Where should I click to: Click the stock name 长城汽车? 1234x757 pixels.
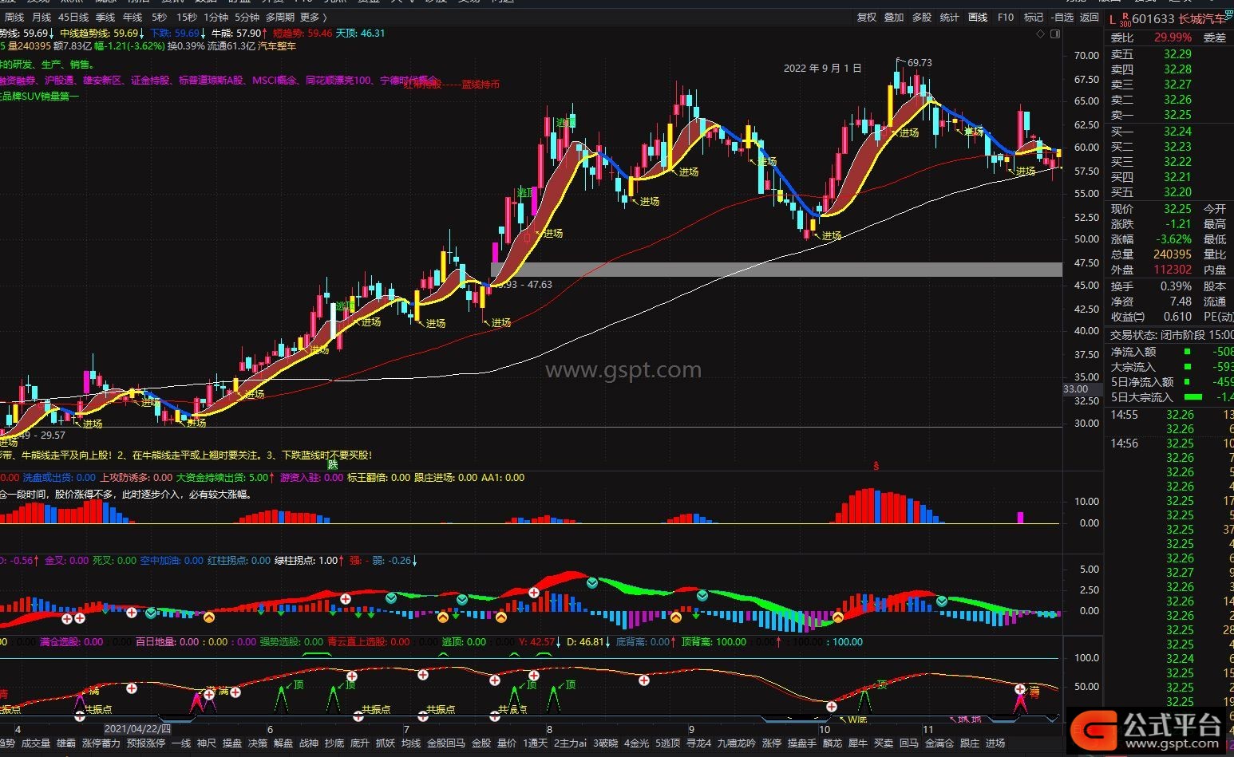click(x=1202, y=18)
